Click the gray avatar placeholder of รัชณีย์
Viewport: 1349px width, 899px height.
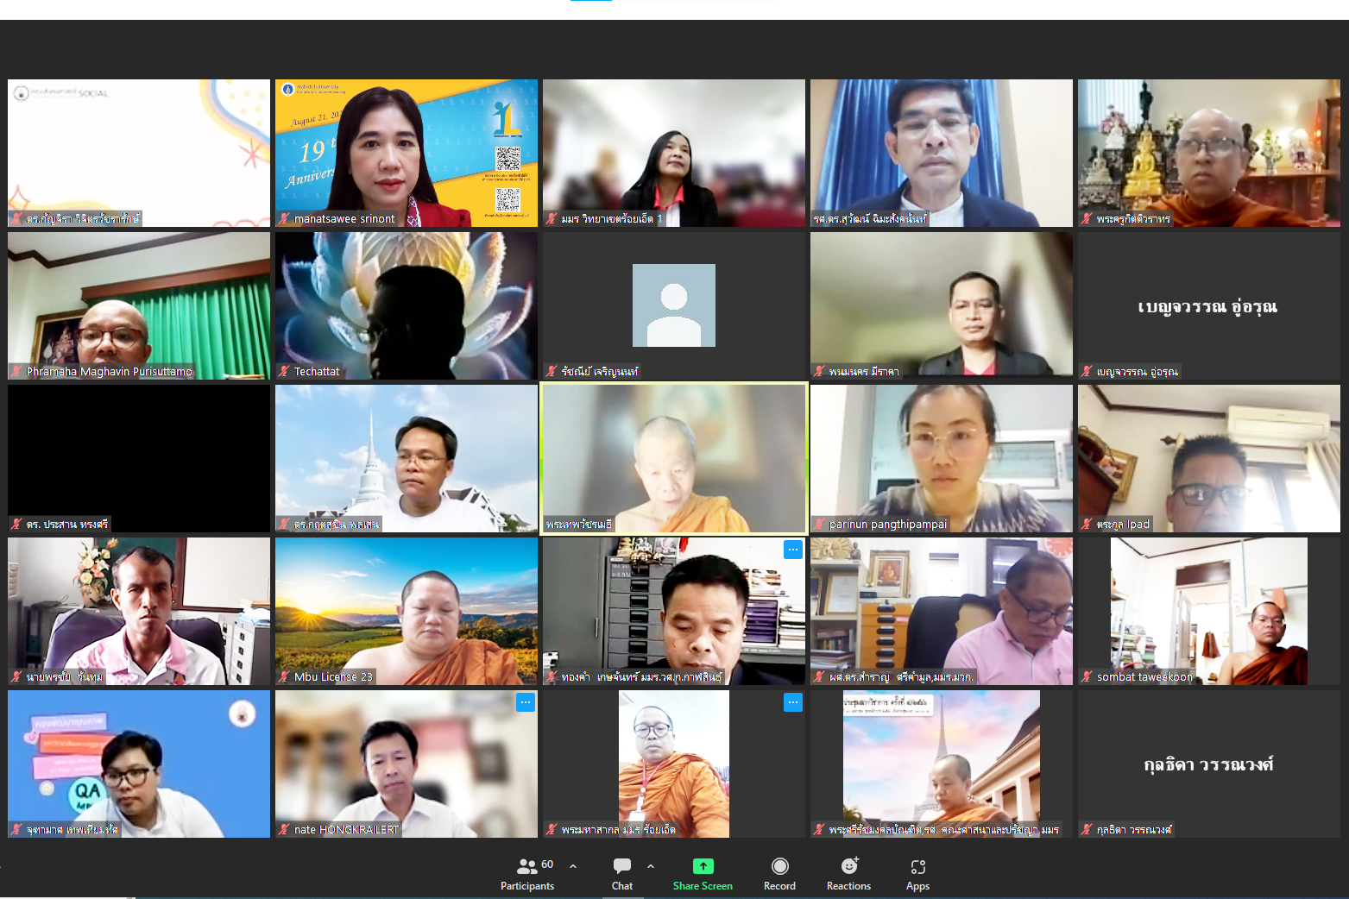click(x=673, y=305)
